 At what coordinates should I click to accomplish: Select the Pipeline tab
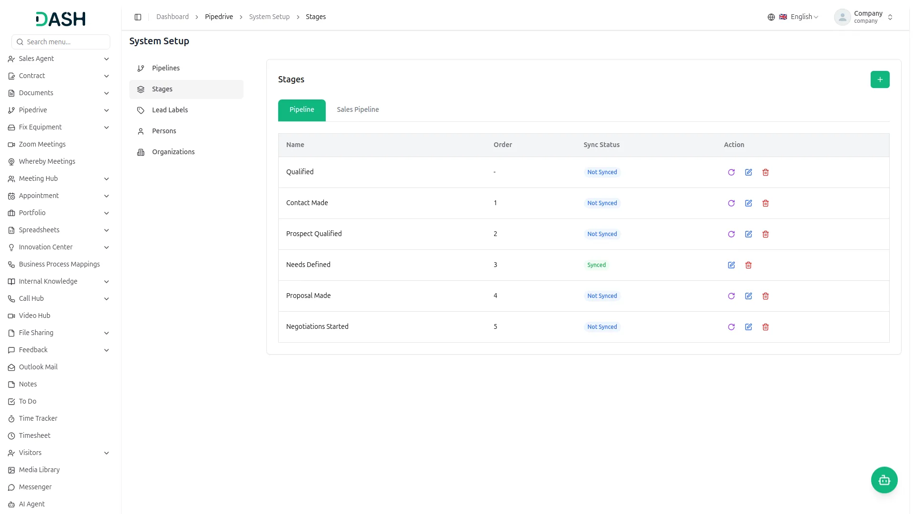[302, 110]
